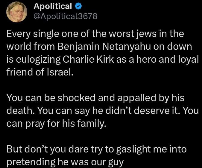Open the Apolitical profile avatar picture
202x168 pixels.
[x=17, y=12]
